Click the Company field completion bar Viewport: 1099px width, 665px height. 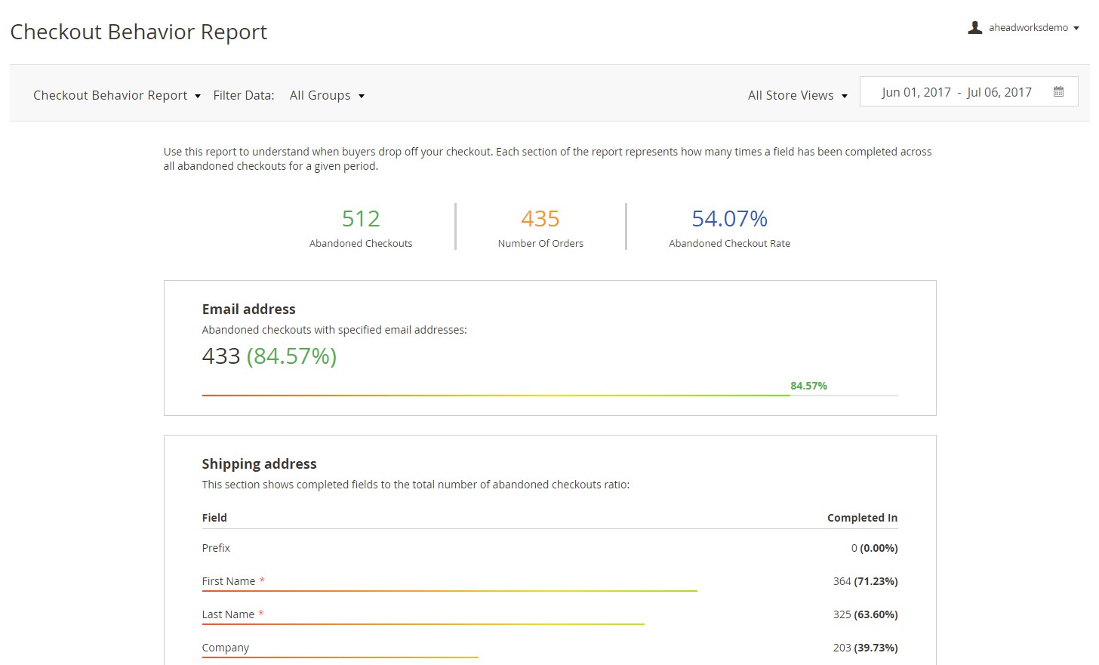pyautogui.click(x=340, y=657)
